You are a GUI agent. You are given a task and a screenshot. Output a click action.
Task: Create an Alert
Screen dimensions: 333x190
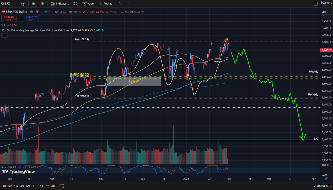click(x=89, y=4)
